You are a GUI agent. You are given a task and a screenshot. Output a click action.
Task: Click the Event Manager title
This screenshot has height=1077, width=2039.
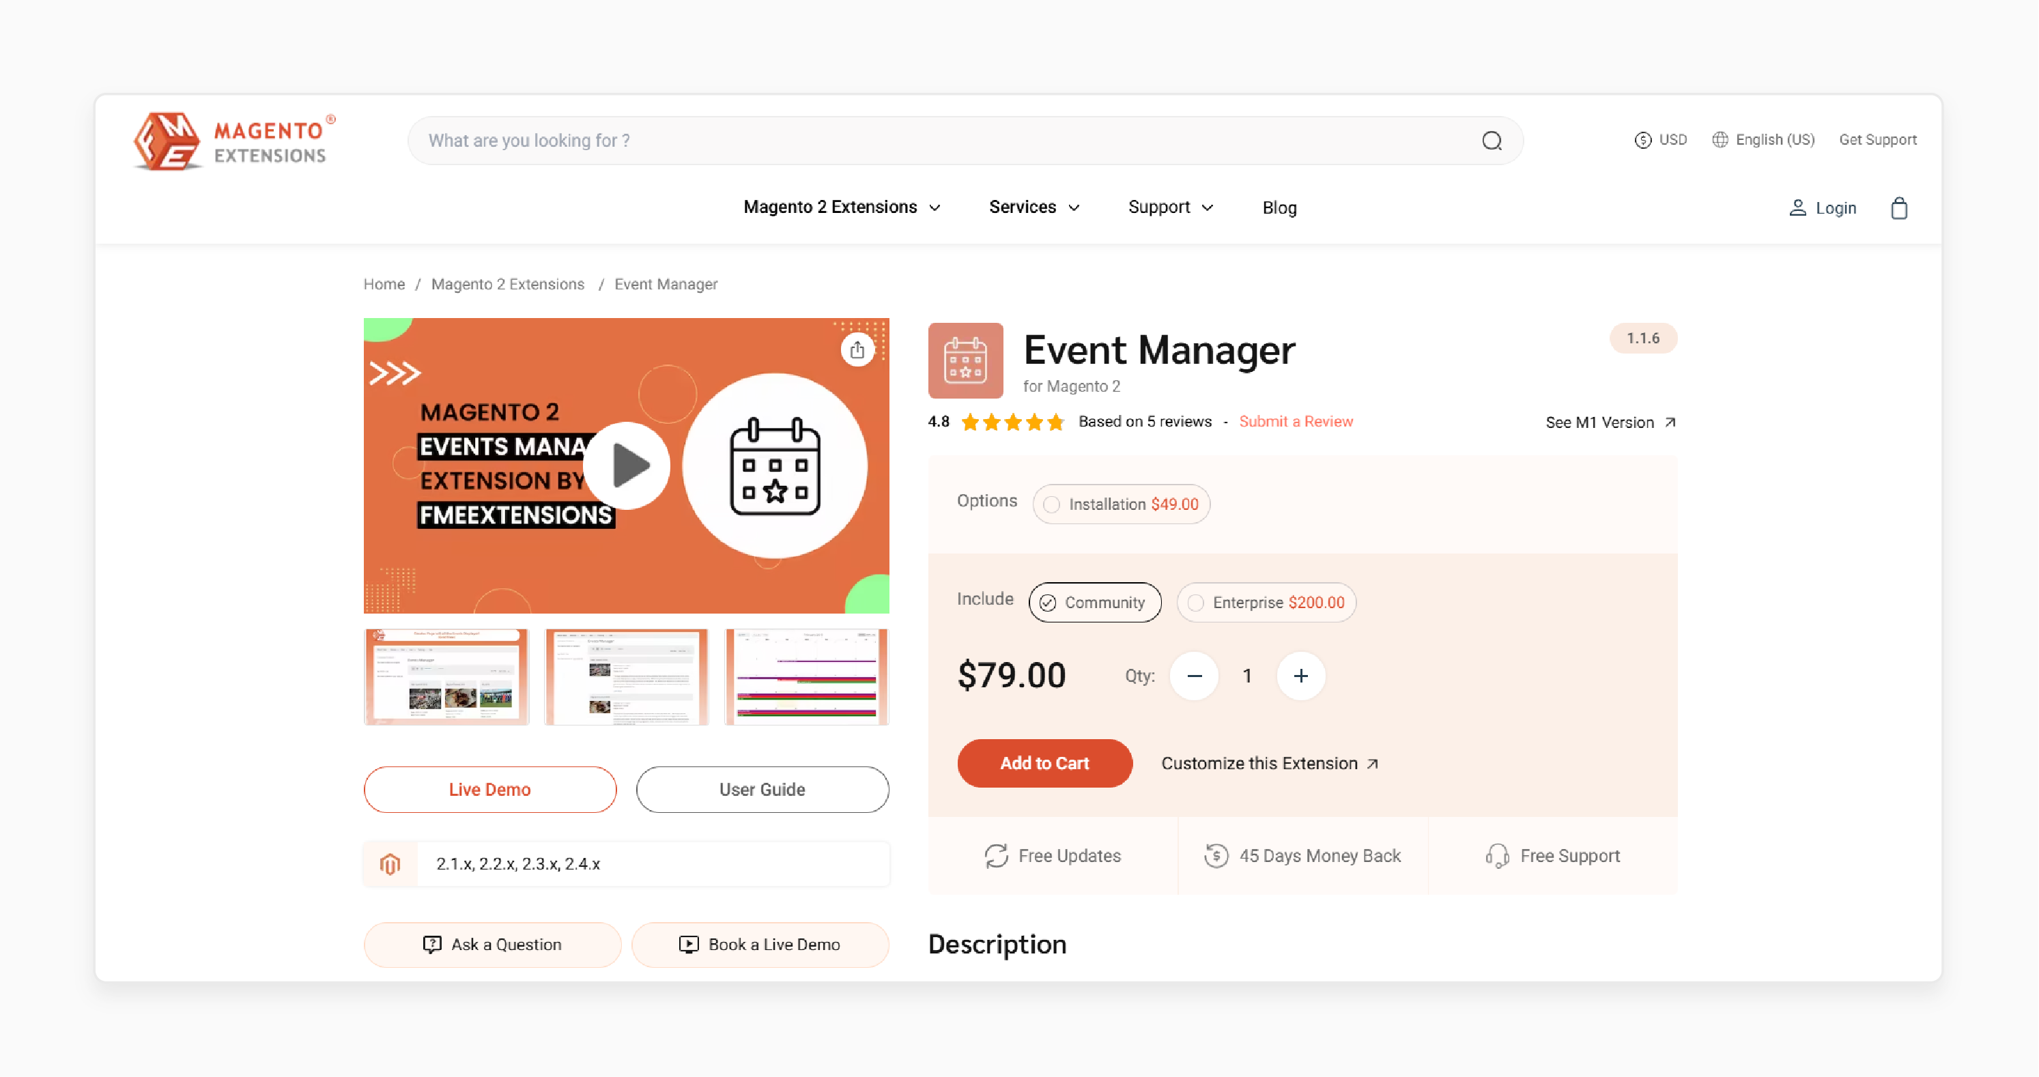point(1159,351)
